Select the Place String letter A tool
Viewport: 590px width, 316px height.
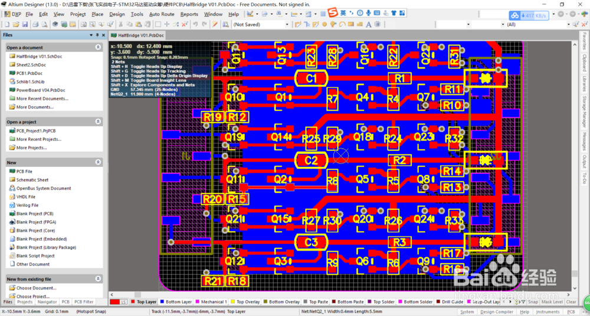click(368, 24)
